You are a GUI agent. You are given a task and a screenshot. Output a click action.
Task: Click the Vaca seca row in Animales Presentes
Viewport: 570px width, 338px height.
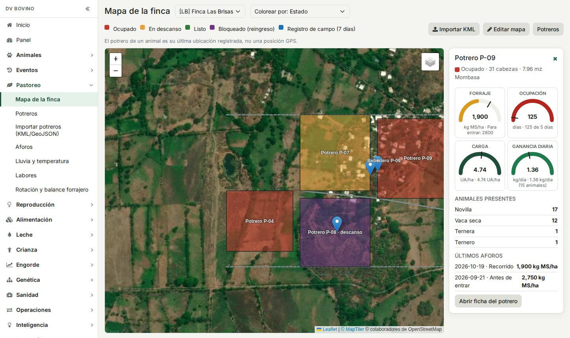tap(506, 220)
